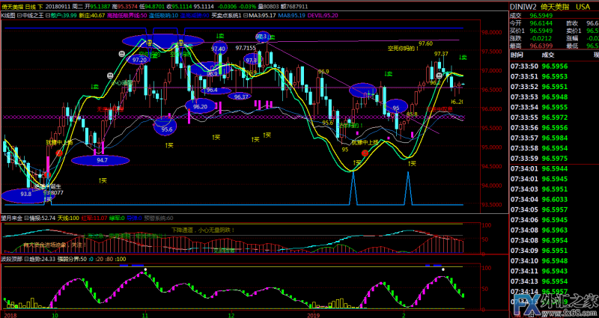Click the blue ellipse marker labeled 94.7

(100, 161)
